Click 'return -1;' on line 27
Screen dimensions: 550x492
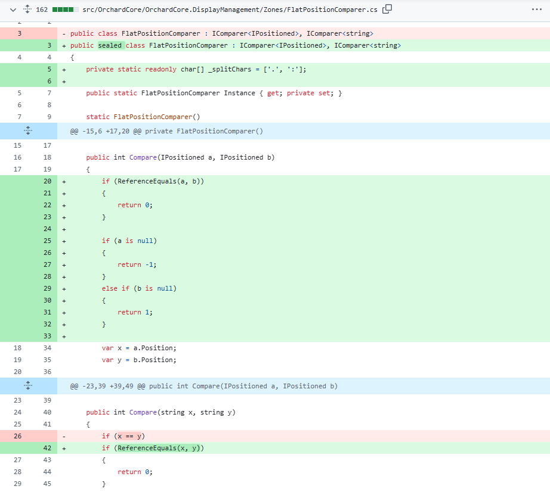pyautogui.click(x=137, y=264)
